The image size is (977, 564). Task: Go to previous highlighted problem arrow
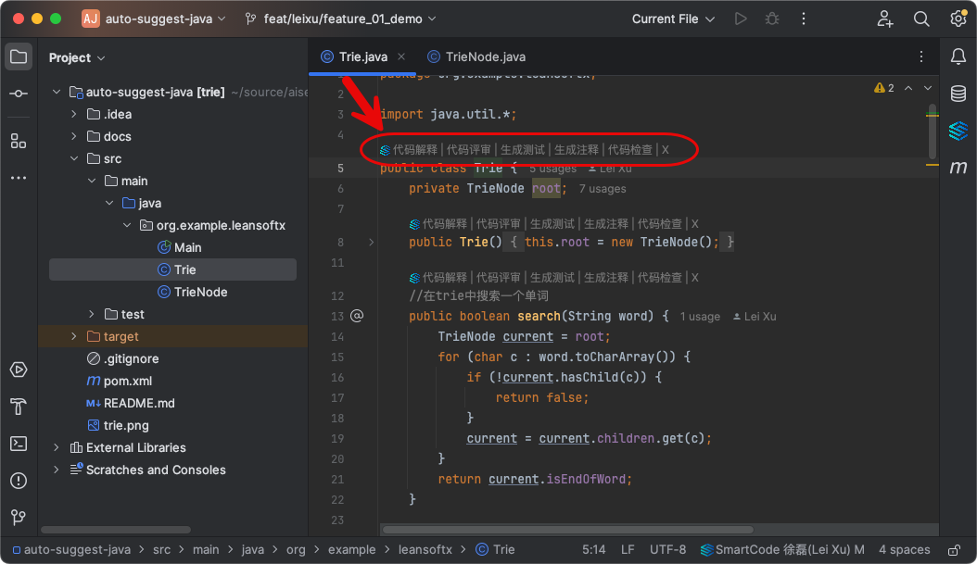pos(908,88)
